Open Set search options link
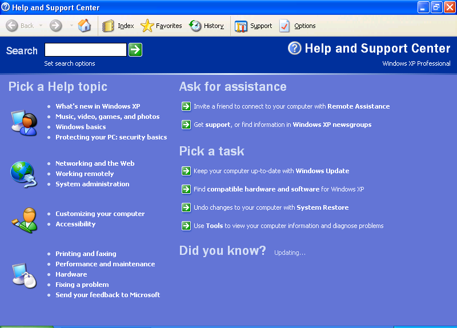 click(70, 63)
